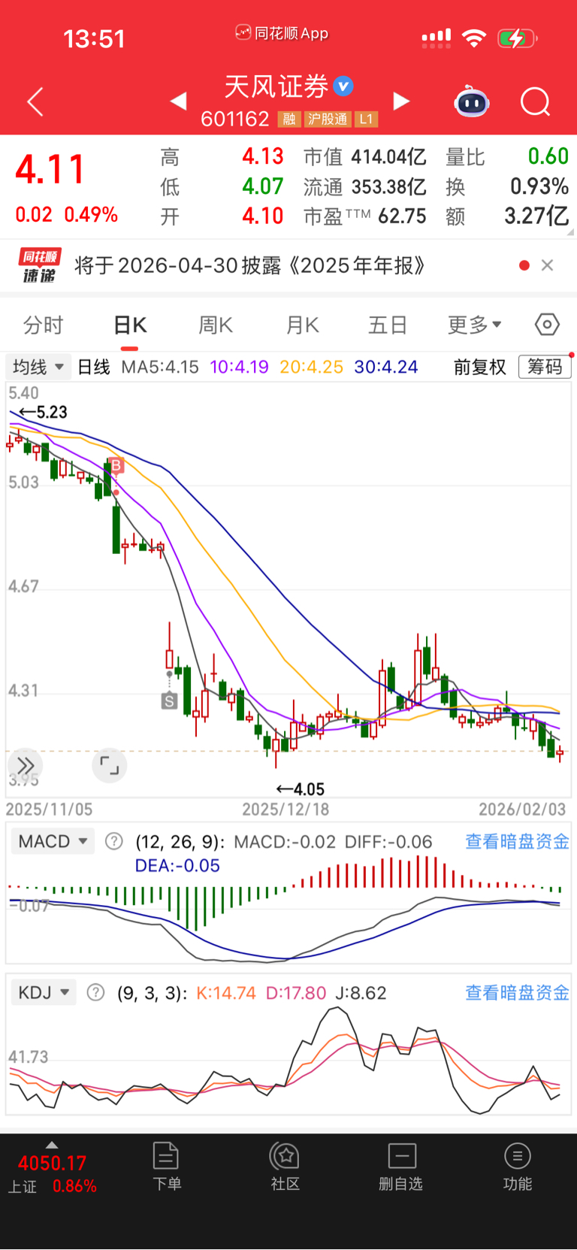The image size is (577, 1250).
Task: Go back using the left chevron arrow
Action: (x=35, y=101)
